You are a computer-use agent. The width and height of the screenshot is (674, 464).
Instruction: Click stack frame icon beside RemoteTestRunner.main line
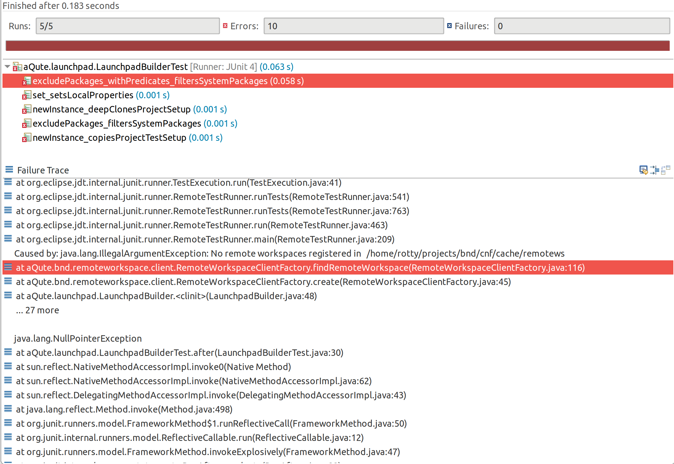click(8, 239)
